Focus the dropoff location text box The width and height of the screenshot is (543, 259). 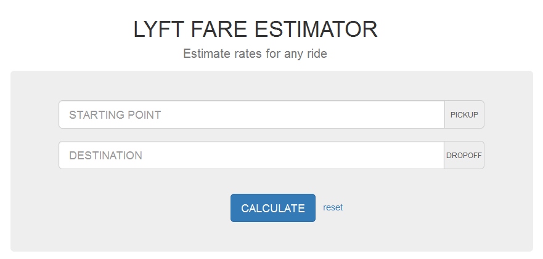coord(251,155)
